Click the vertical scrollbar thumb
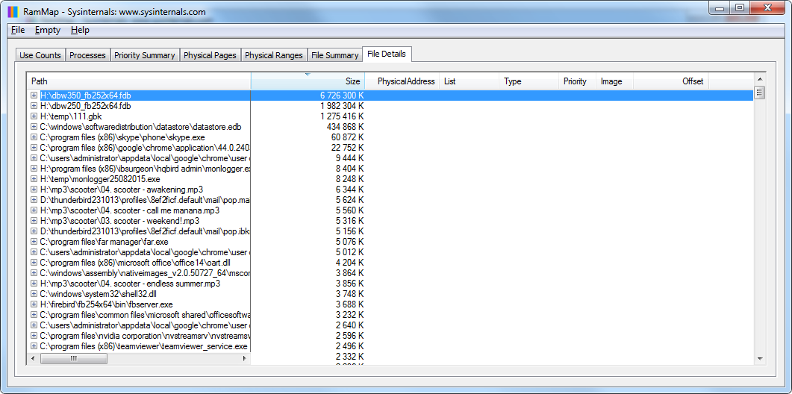Image resolution: width=792 pixels, height=394 pixels. pyautogui.click(x=760, y=93)
